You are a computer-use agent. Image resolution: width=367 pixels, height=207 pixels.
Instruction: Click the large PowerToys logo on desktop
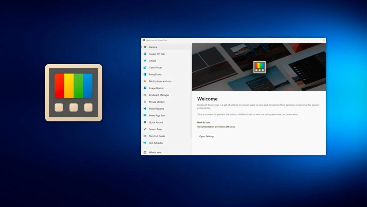coord(73,92)
